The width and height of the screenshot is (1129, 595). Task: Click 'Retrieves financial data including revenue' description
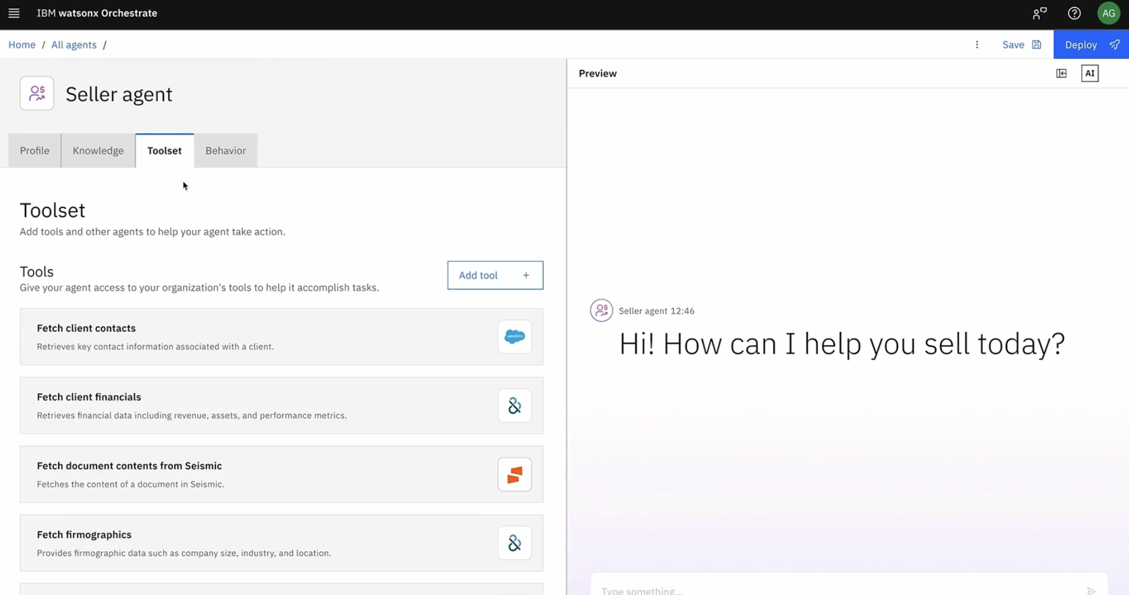[192, 415]
